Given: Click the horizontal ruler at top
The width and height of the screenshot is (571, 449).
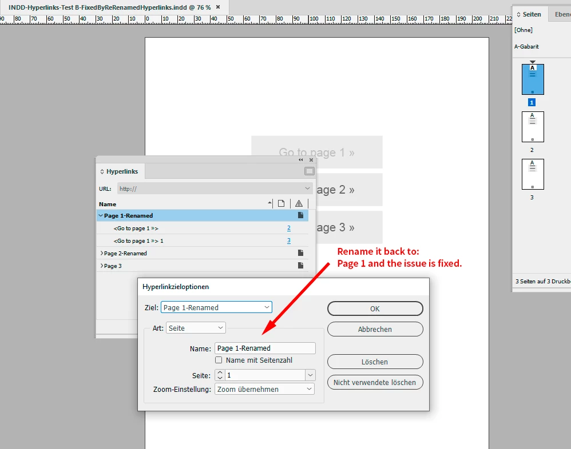Looking at the screenshot, I should 256,19.
